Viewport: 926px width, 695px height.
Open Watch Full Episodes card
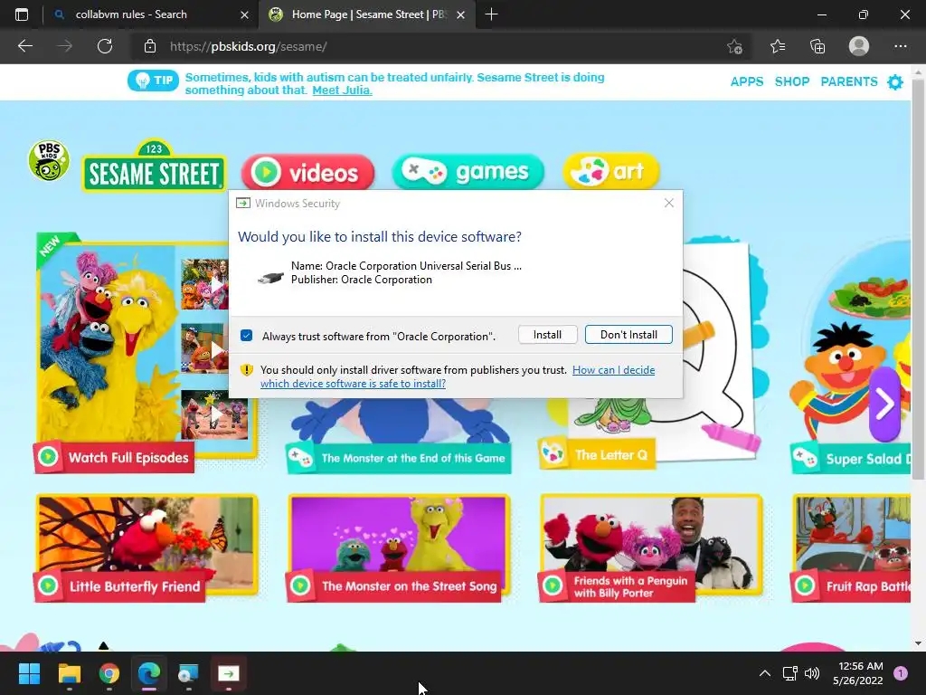(113, 457)
